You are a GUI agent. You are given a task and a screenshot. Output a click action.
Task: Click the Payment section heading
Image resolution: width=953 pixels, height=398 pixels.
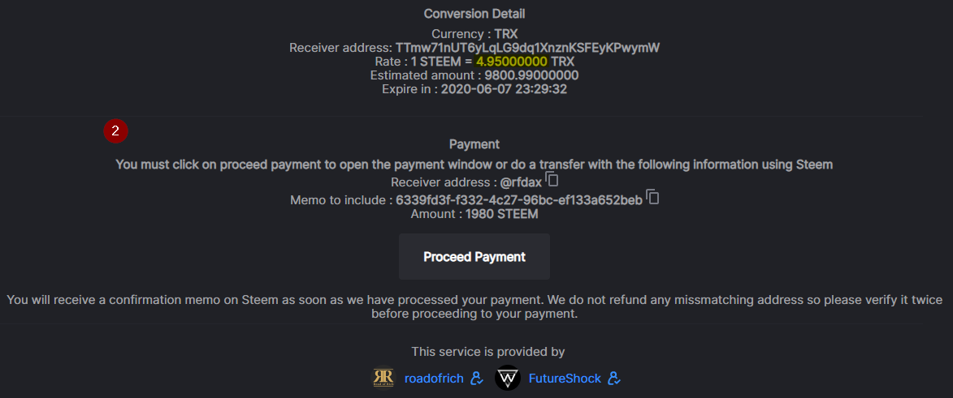click(x=474, y=144)
